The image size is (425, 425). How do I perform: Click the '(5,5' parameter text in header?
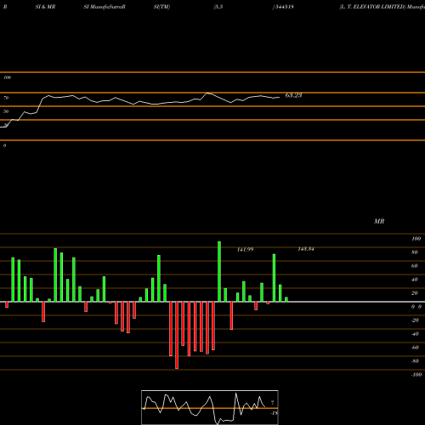pyautogui.click(x=218, y=7)
